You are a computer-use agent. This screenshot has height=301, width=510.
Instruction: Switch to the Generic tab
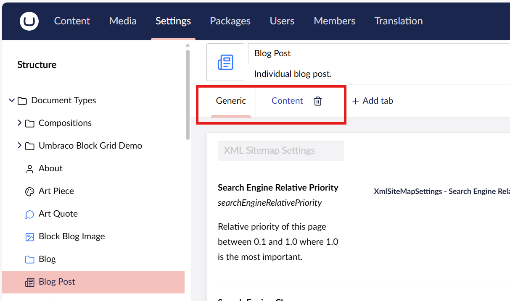[231, 101]
